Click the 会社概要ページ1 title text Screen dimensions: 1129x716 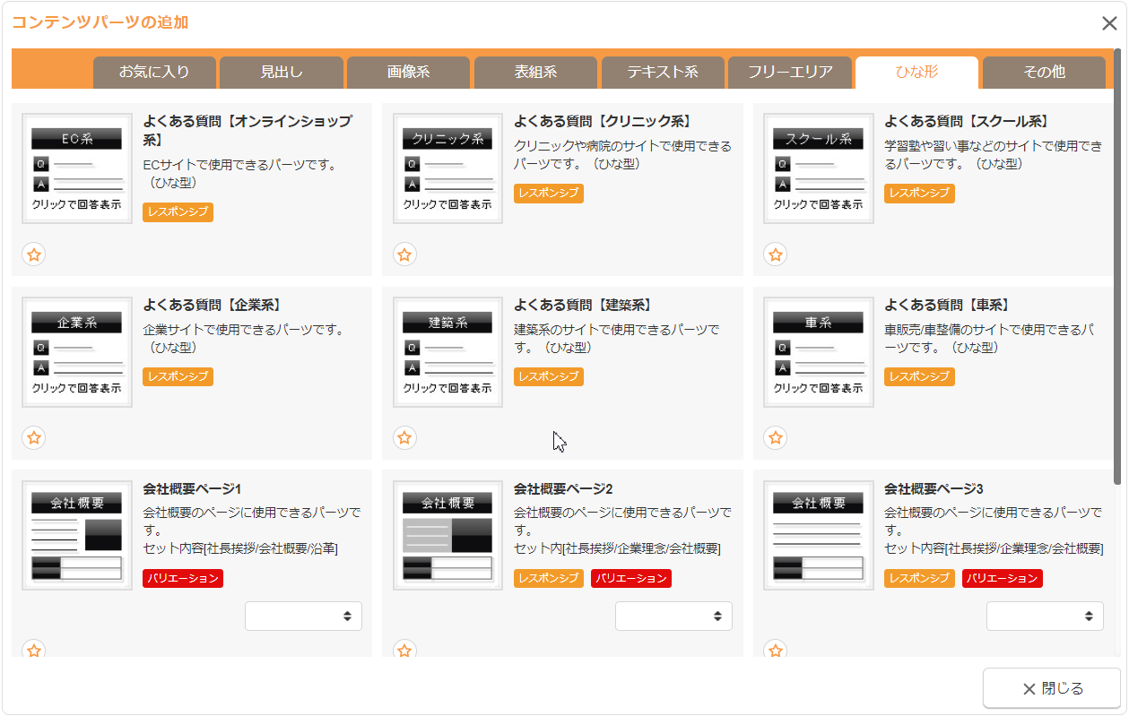click(x=192, y=489)
